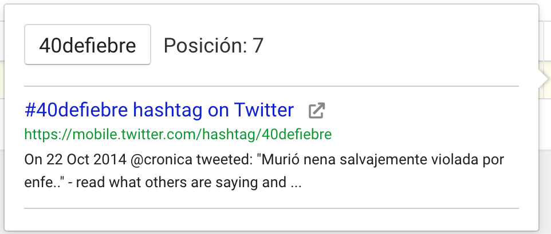The image size is (551, 234).
Task: Open the '#40defiebre hashtag on Twitter' result link
Action: point(159,110)
